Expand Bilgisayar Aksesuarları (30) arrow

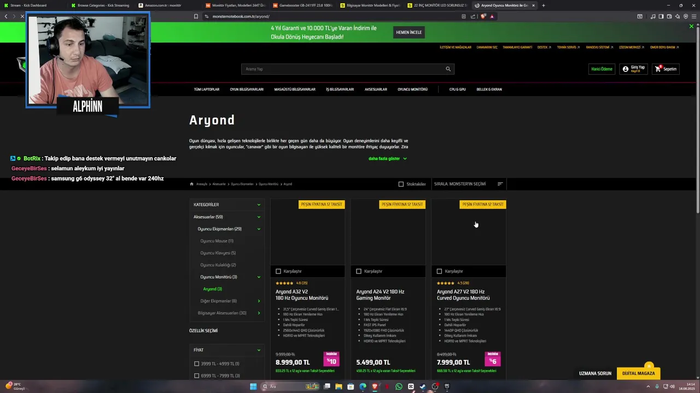[x=259, y=313]
